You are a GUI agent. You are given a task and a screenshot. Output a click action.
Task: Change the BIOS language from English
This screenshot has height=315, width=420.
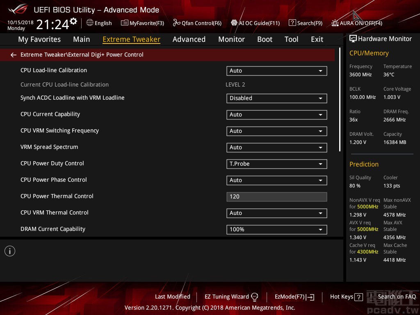pyautogui.click(x=99, y=23)
